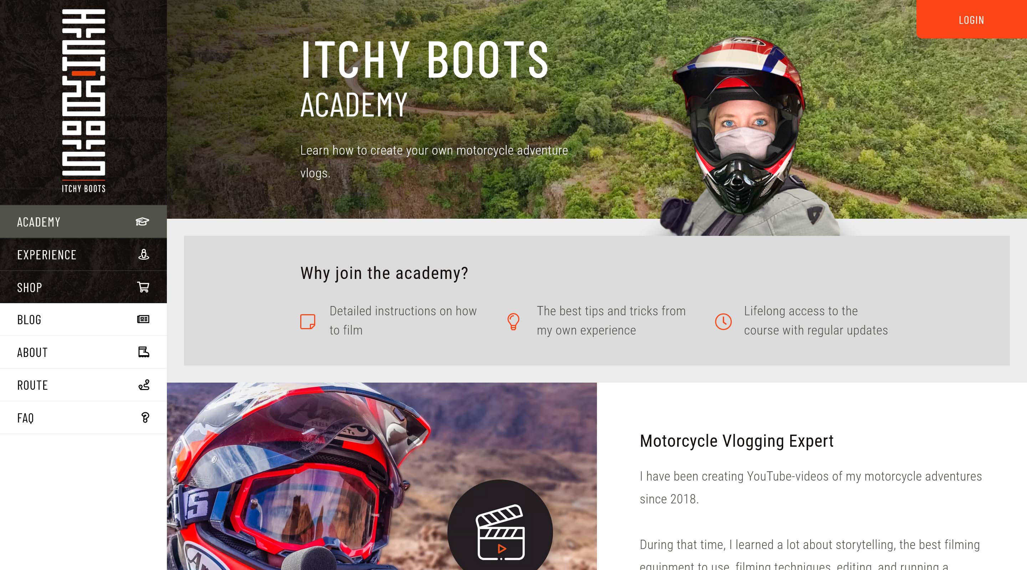
Task: Open the Route menu link
Action: tap(83, 385)
